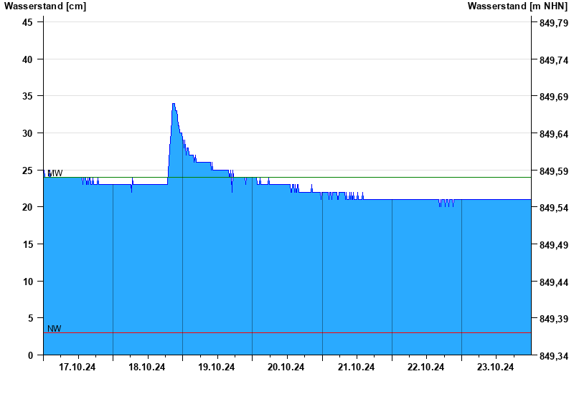Select the 40 value on left axis
Image resolution: width=574 pixels, height=394 pixels.
(x=27, y=59)
